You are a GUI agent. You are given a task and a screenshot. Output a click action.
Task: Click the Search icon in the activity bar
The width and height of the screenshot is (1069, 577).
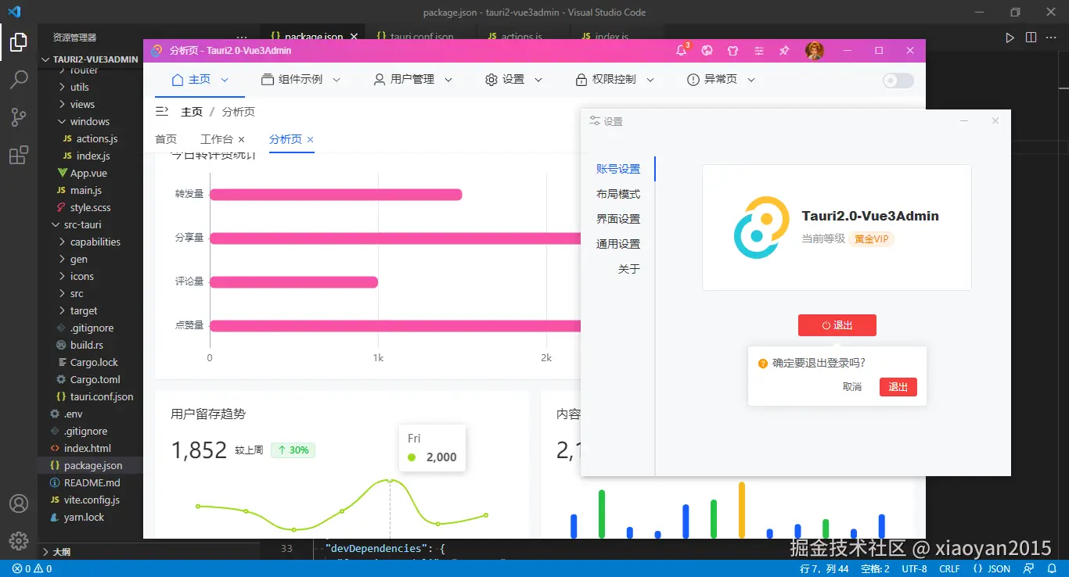click(x=18, y=79)
